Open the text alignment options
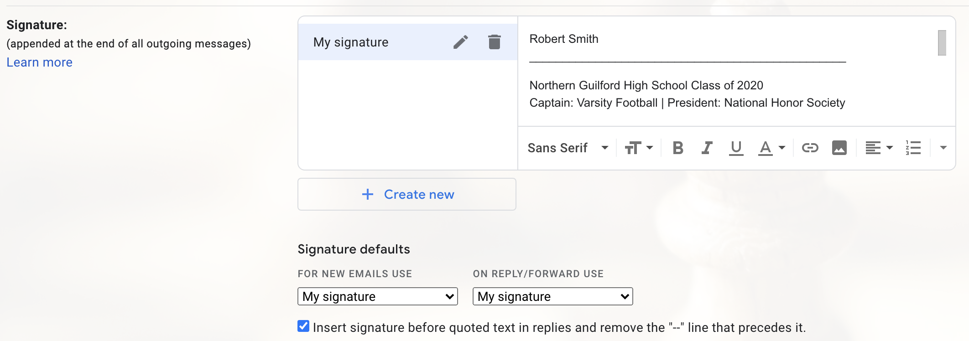The image size is (969, 341). pos(879,148)
